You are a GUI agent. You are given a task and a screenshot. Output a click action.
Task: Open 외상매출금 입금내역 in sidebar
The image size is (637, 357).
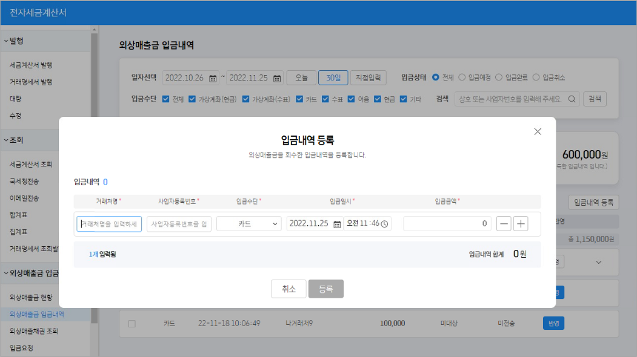point(37,314)
